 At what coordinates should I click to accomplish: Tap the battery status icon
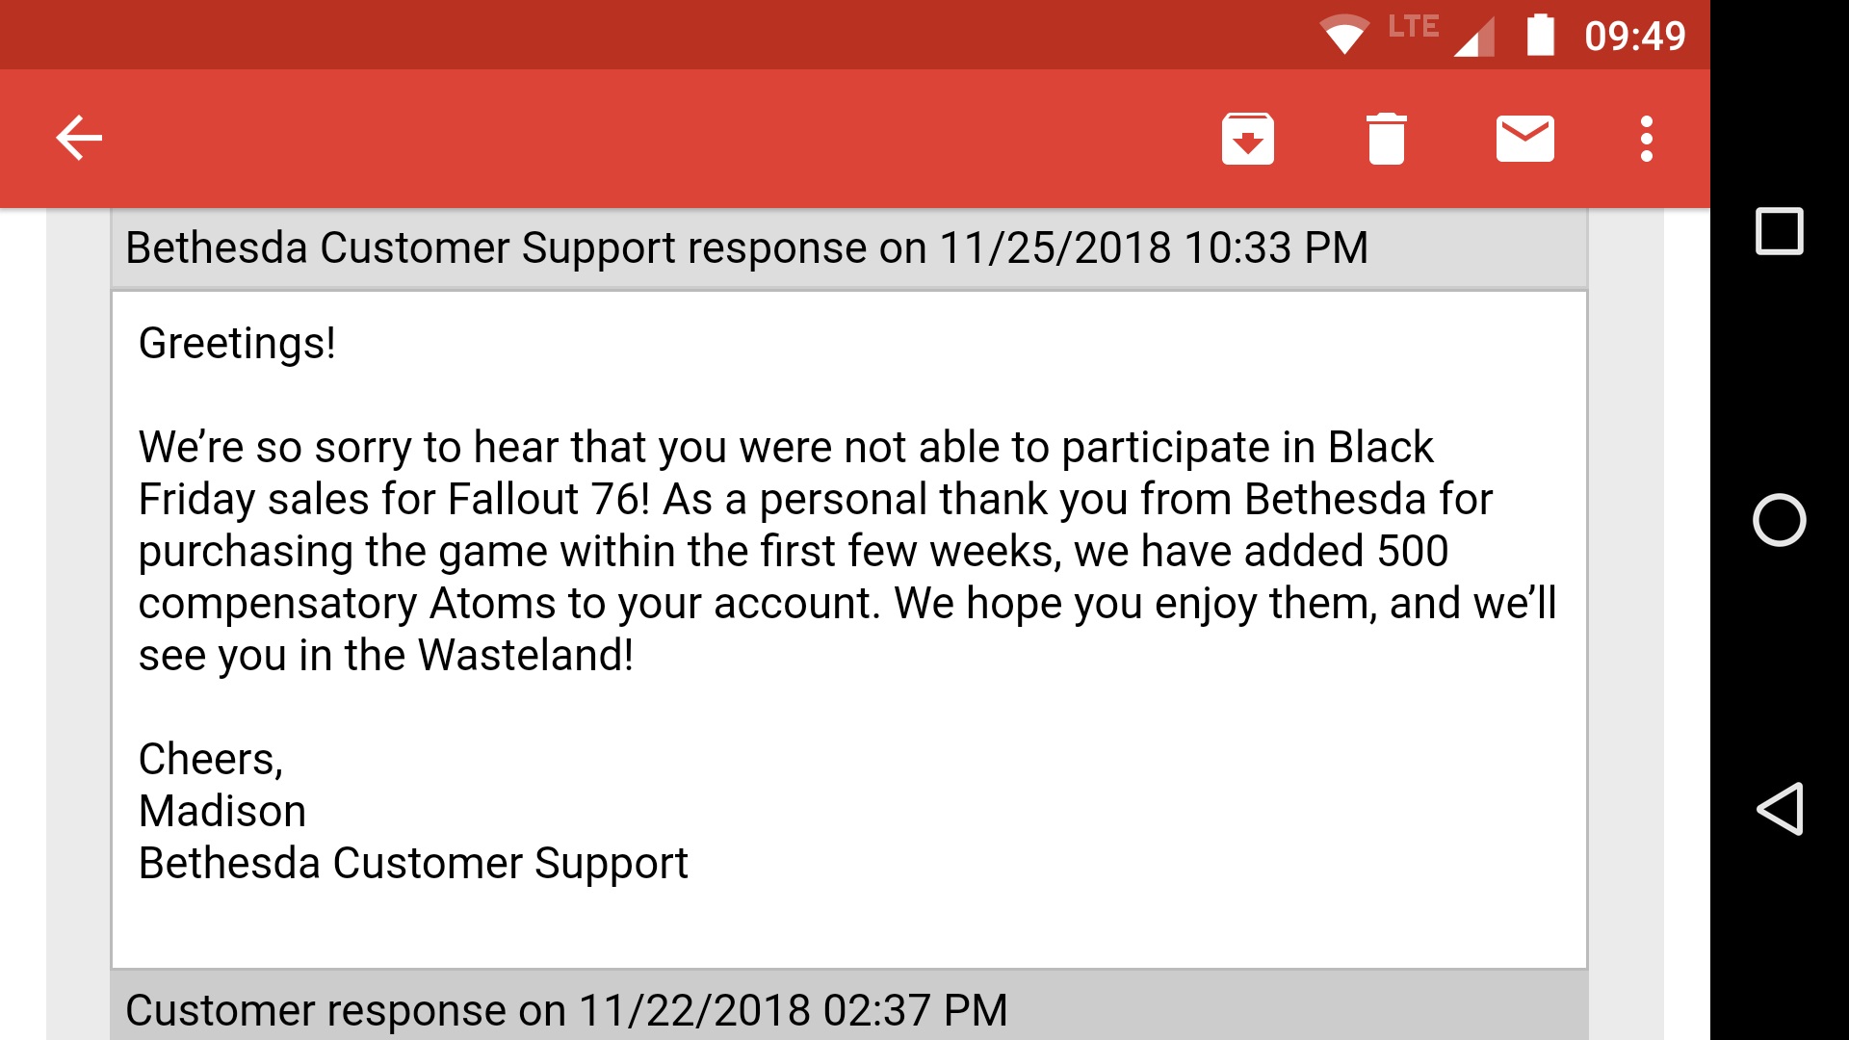[1540, 36]
